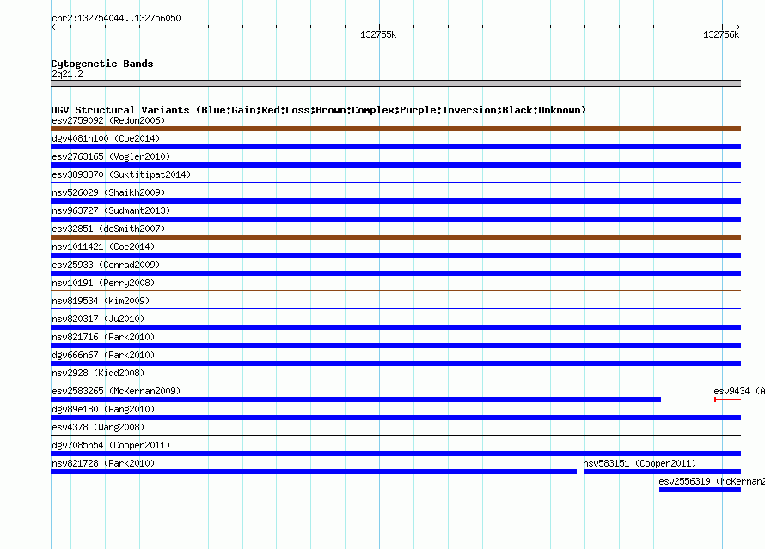Click the 132755k ruler tick label
This screenshot has width=765, height=549.
pos(378,34)
